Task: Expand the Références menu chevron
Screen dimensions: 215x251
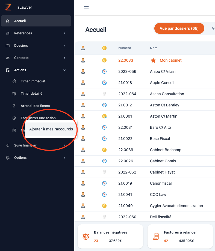Action: [64, 33]
